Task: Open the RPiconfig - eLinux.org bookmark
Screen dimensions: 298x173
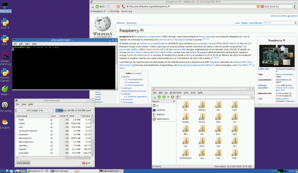Action: (119, 11)
